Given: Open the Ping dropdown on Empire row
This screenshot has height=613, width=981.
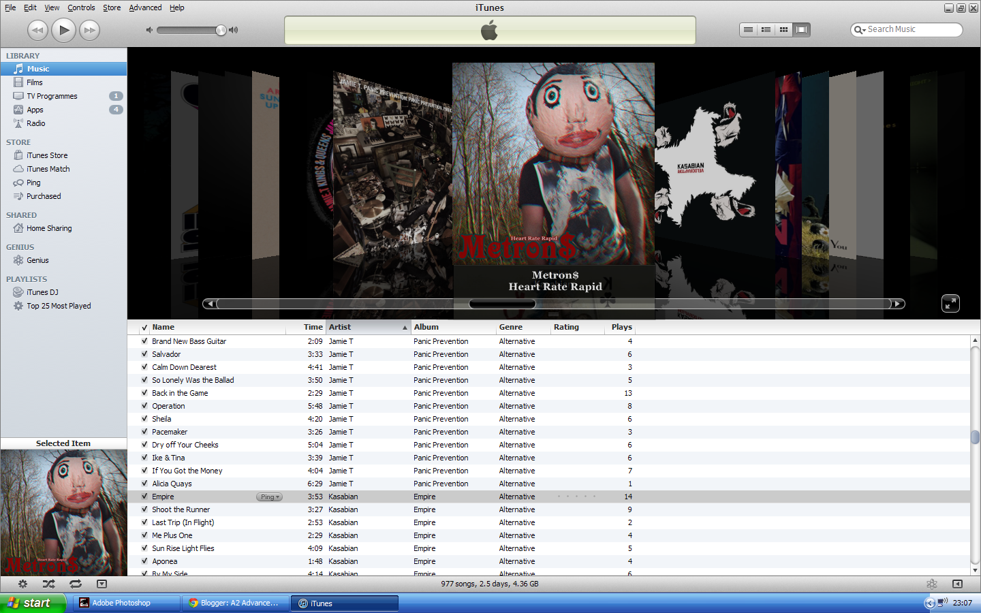Looking at the screenshot, I should click(269, 497).
